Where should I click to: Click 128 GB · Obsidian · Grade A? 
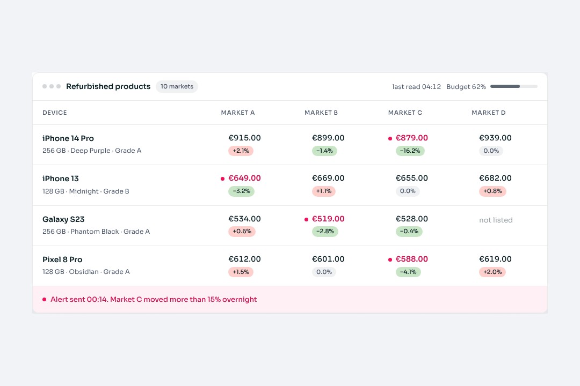[x=86, y=272]
